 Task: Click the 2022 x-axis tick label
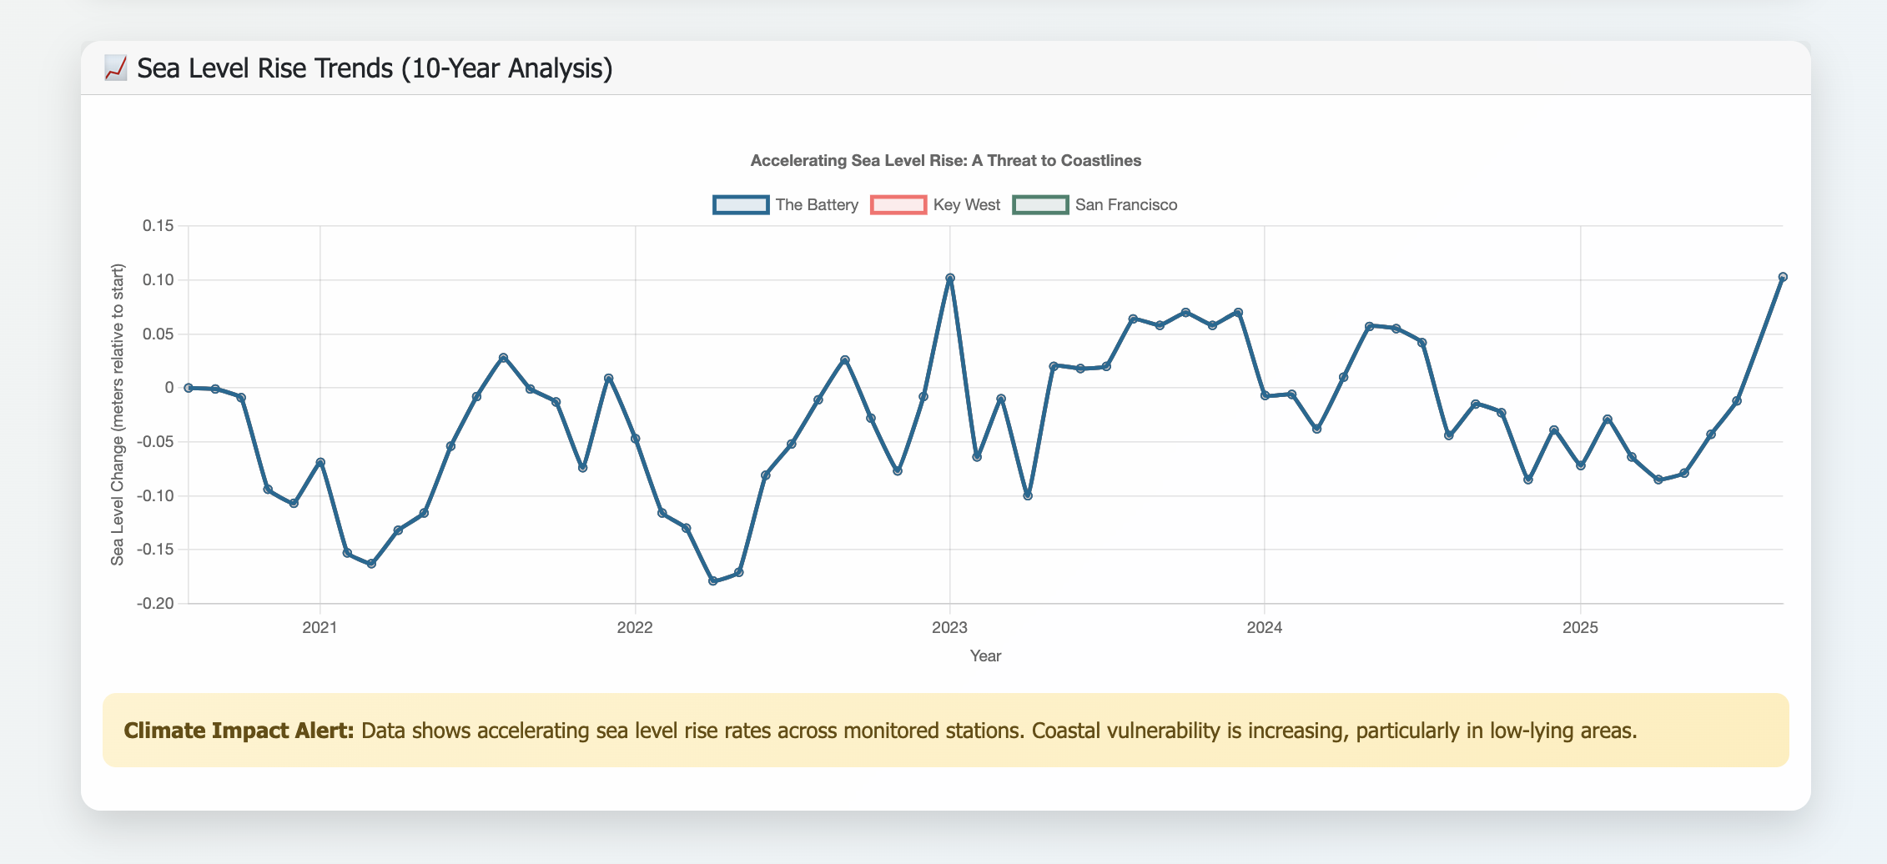pyautogui.click(x=634, y=628)
